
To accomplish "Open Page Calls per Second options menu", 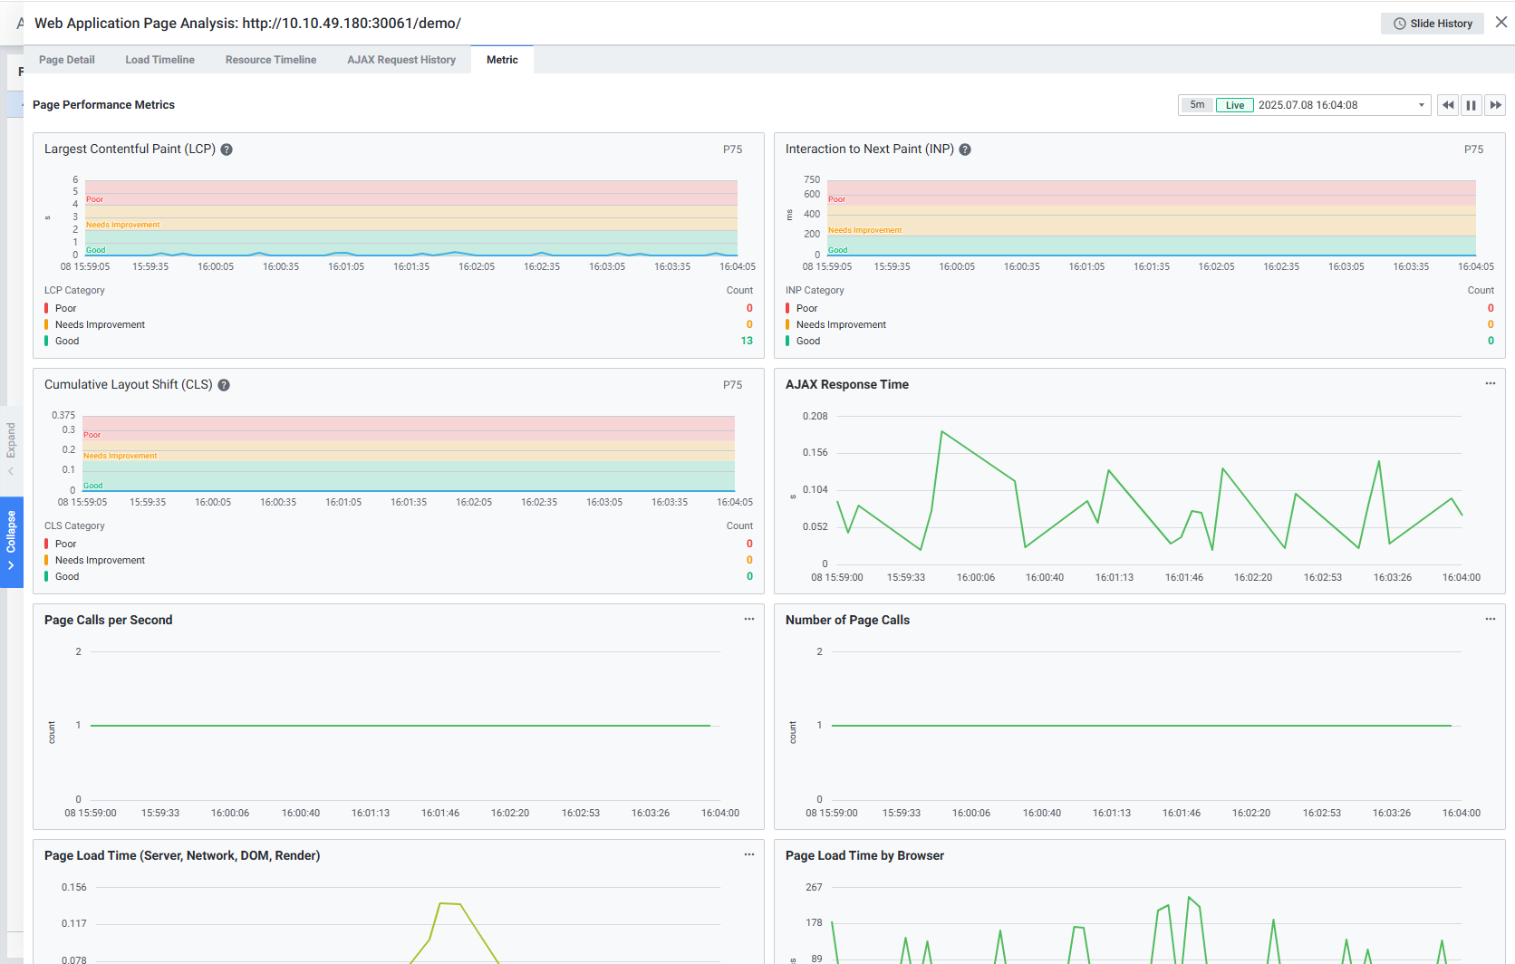I will pos(748,620).
